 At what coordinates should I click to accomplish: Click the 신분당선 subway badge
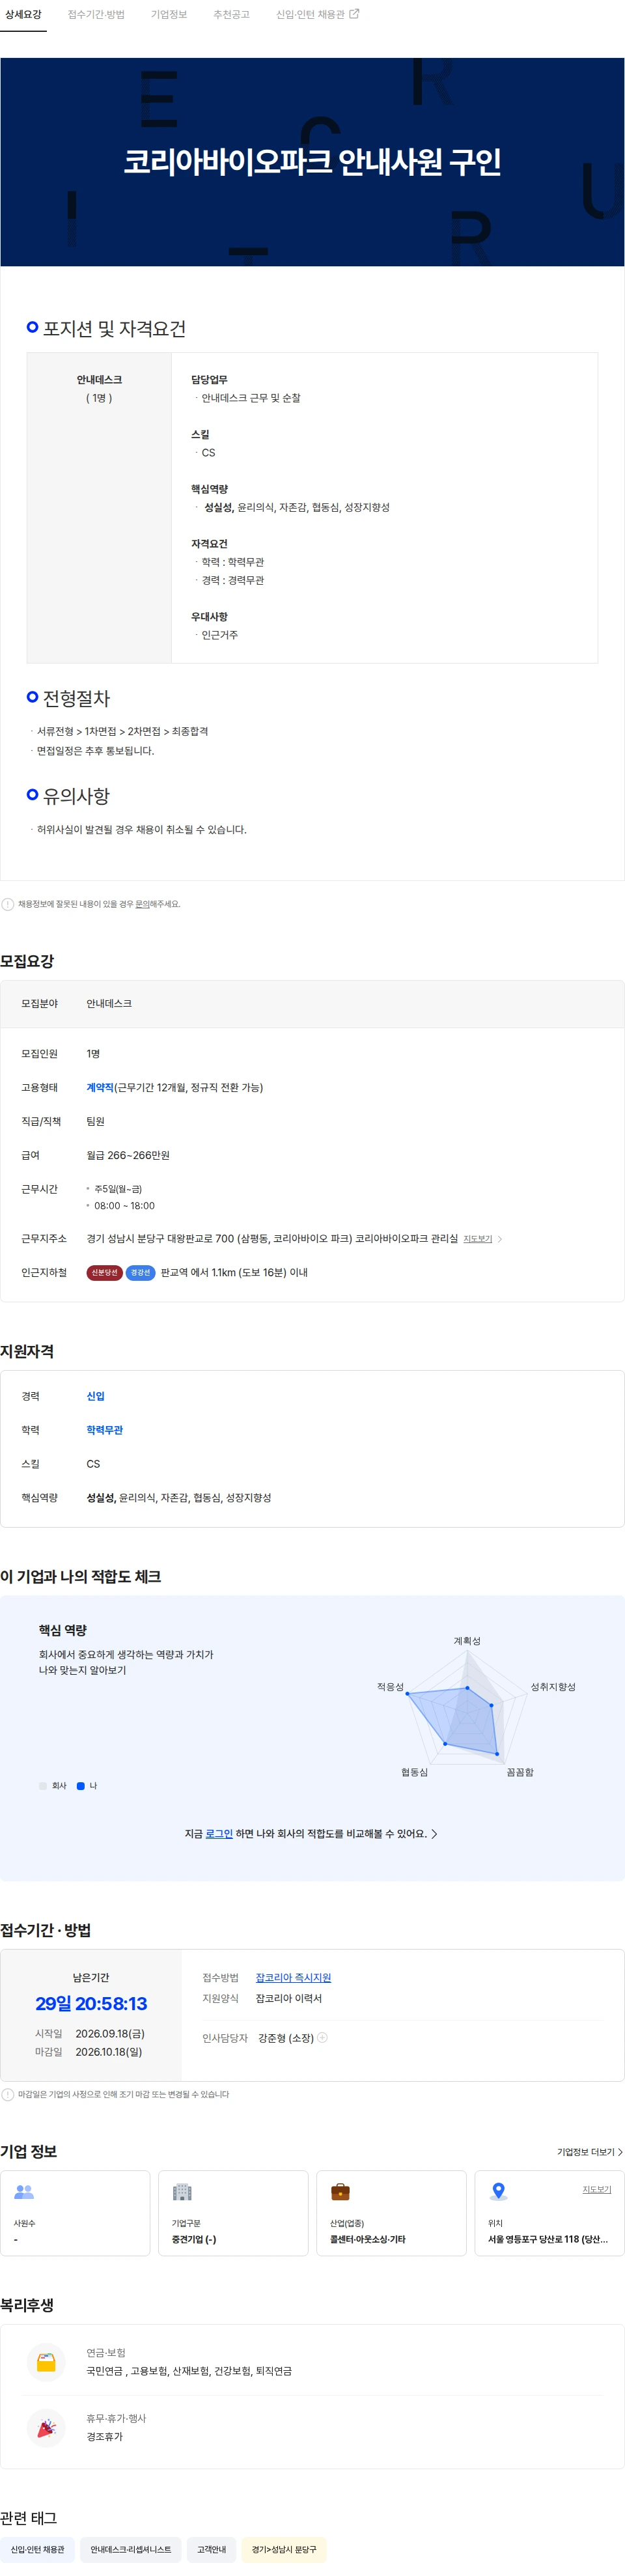tap(104, 1273)
